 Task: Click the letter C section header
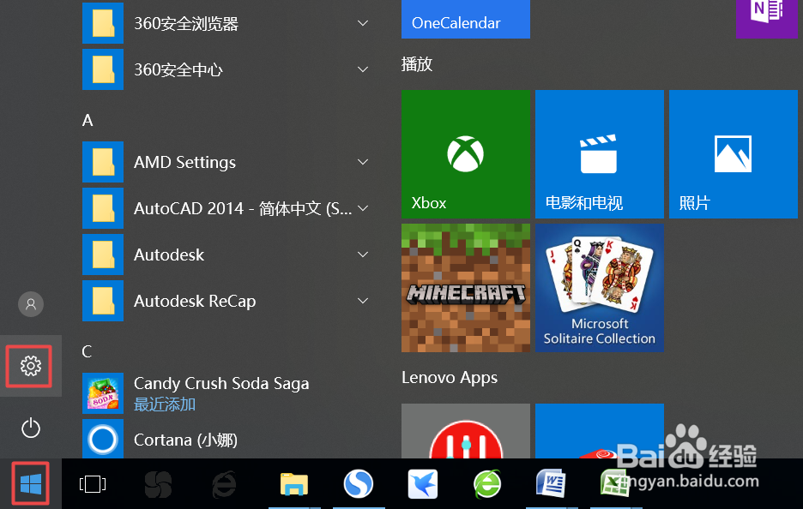(x=87, y=351)
